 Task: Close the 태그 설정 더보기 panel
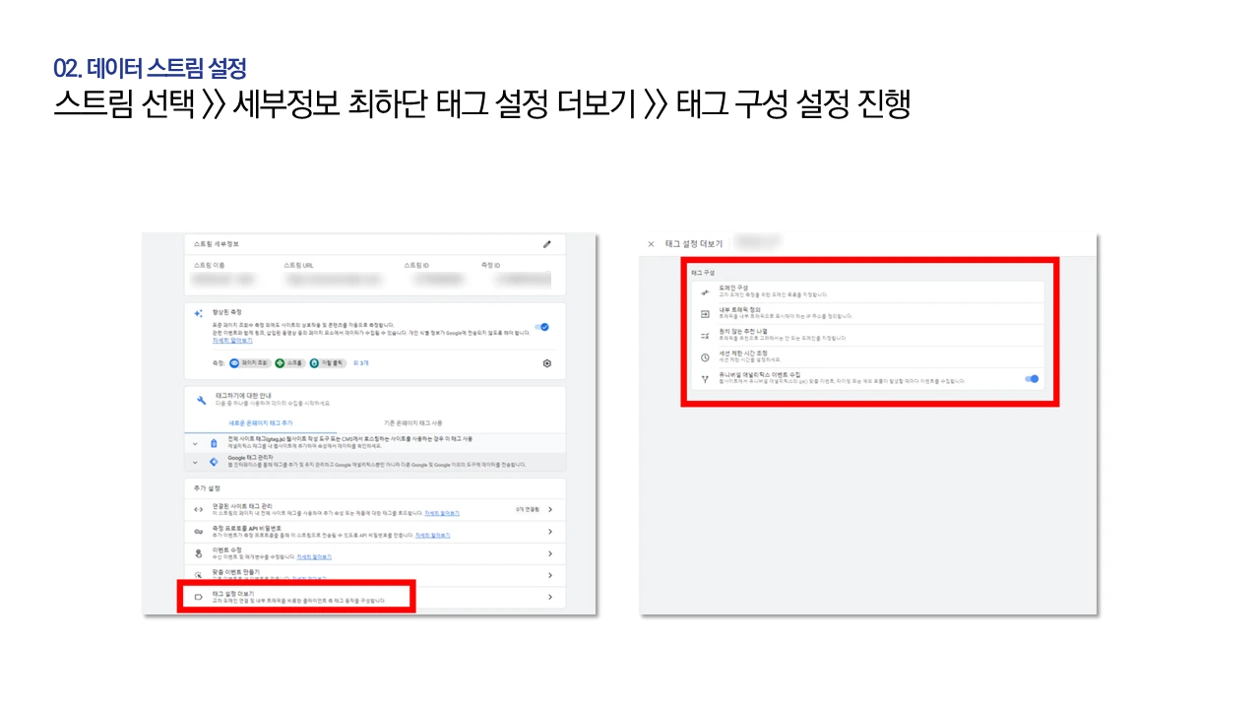click(651, 243)
